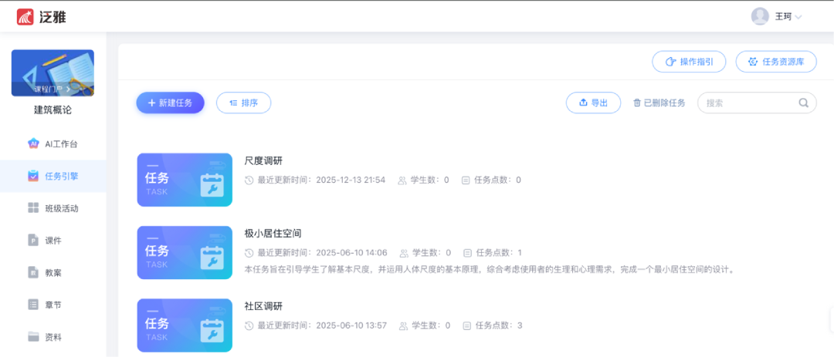The image size is (834, 357).
Task: Click the clock icon in 极小居住空间 row
Action: [x=249, y=252]
